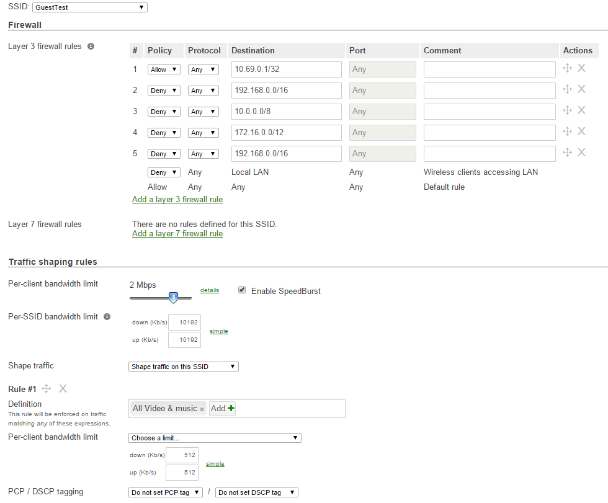This screenshot has width=608, height=503.
Task: Expand Shape traffic on this SSID dropdown
Action: click(x=183, y=367)
